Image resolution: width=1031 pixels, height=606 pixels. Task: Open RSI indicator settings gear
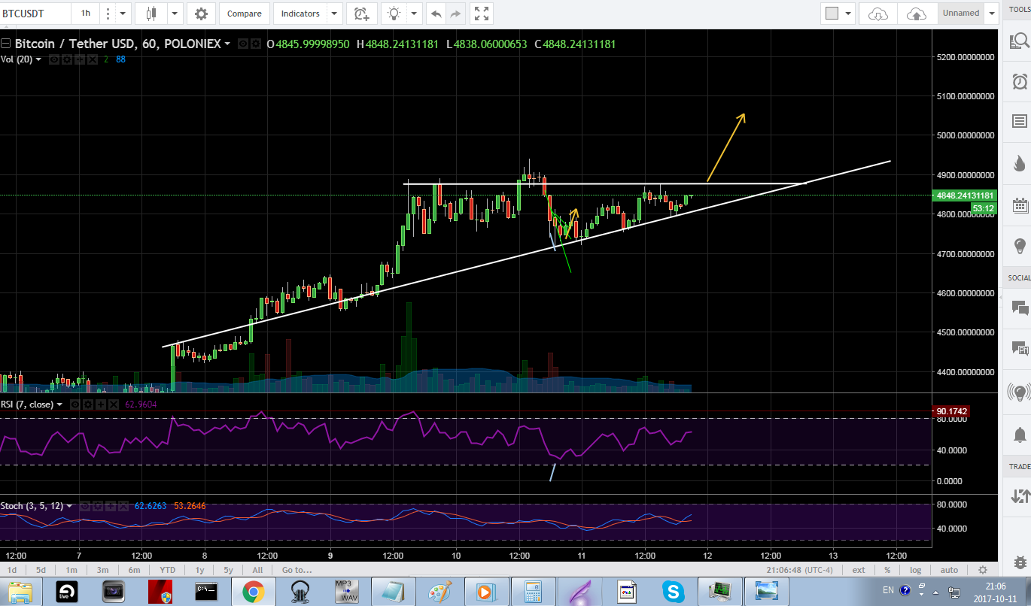click(x=88, y=405)
